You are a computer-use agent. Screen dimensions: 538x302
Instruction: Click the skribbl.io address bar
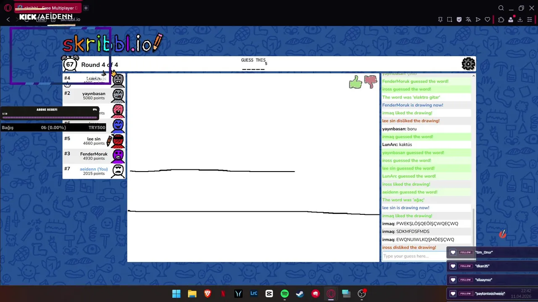70,19
